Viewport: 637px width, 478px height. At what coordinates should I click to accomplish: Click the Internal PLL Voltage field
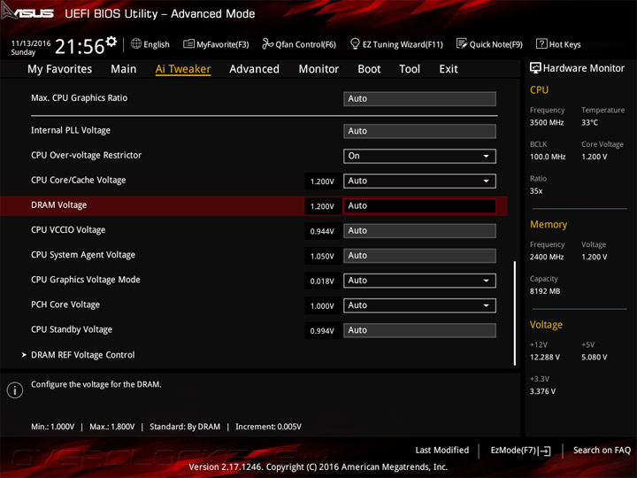pos(419,131)
